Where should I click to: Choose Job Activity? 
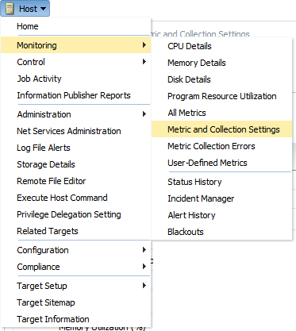[39, 79]
